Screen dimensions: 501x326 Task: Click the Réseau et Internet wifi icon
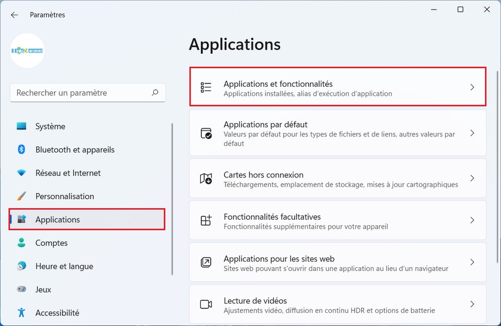click(22, 173)
